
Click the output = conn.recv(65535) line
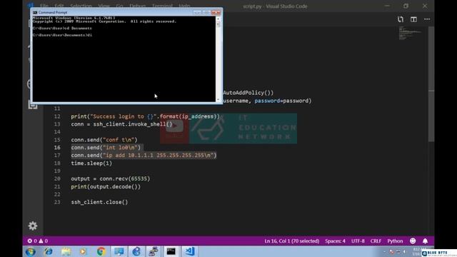[111, 178]
